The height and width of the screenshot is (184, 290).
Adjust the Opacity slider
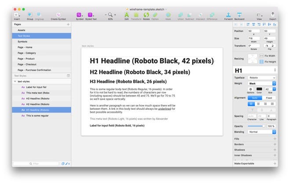256,126
